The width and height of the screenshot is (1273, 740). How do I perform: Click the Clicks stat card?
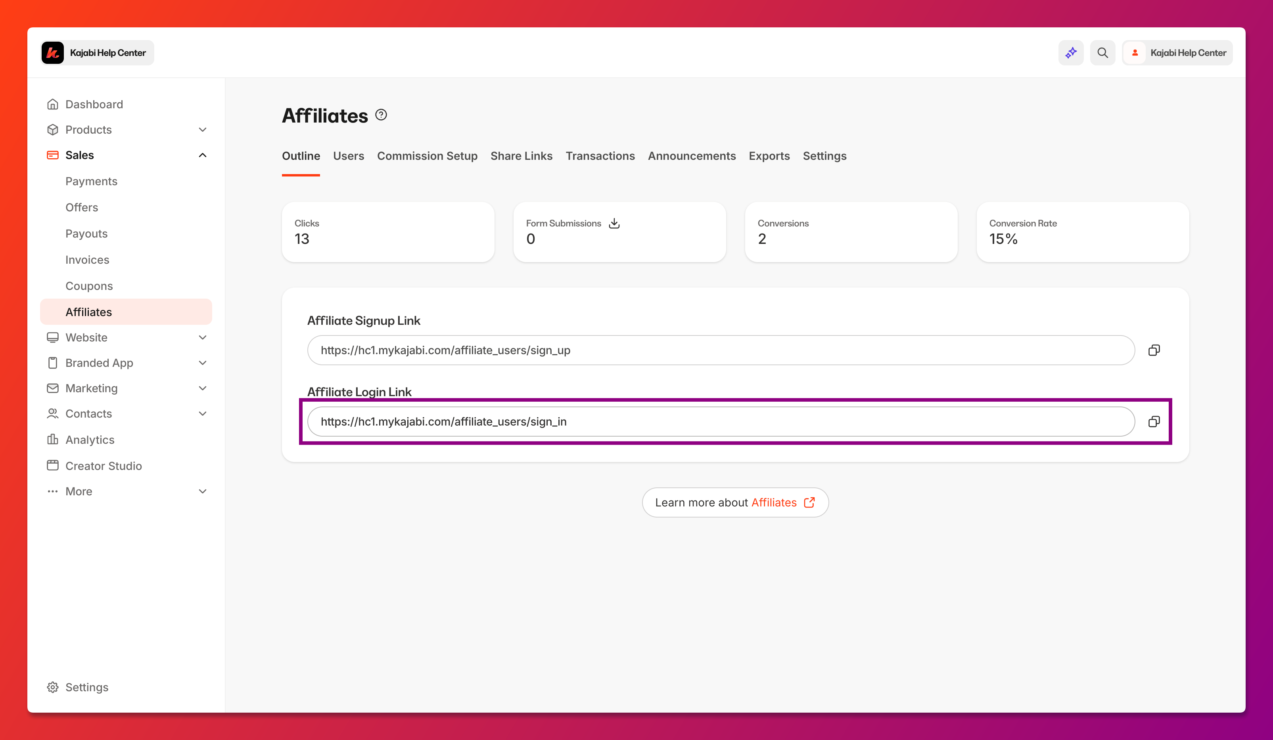coord(388,232)
